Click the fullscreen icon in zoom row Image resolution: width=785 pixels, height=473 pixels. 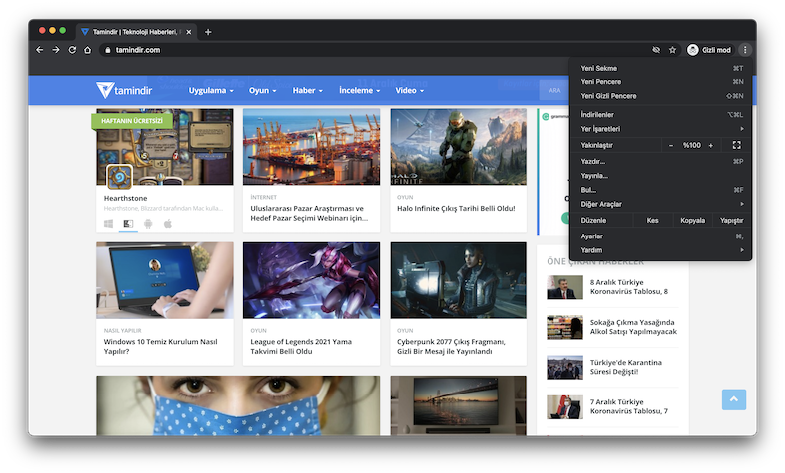click(736, 145)
